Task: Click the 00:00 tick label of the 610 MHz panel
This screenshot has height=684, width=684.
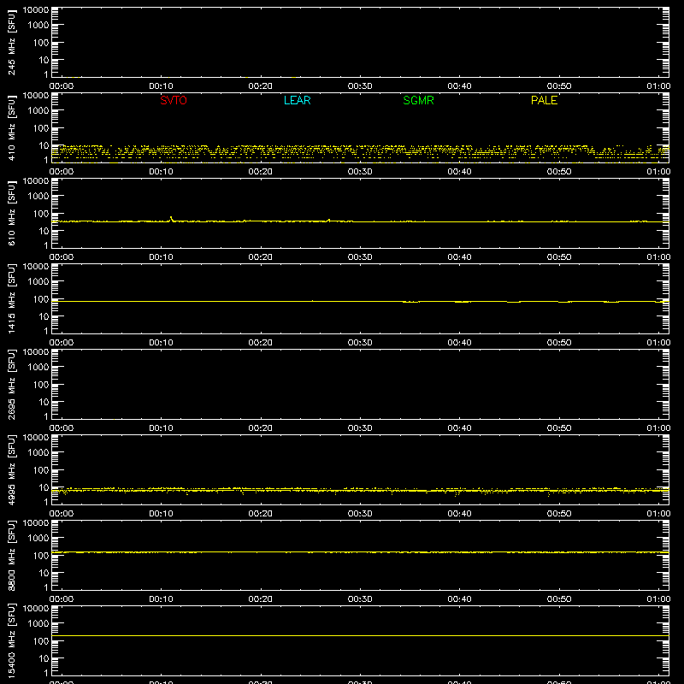Action: pos(62,257)
